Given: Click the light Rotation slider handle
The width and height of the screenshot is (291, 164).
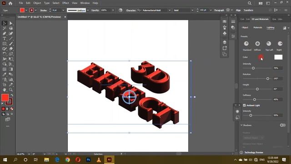Looking at the screenshot, I should point(268,79).
